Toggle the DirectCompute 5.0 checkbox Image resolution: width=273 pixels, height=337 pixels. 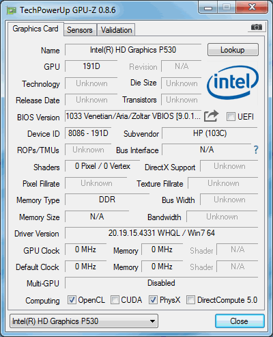pos(190,300)
